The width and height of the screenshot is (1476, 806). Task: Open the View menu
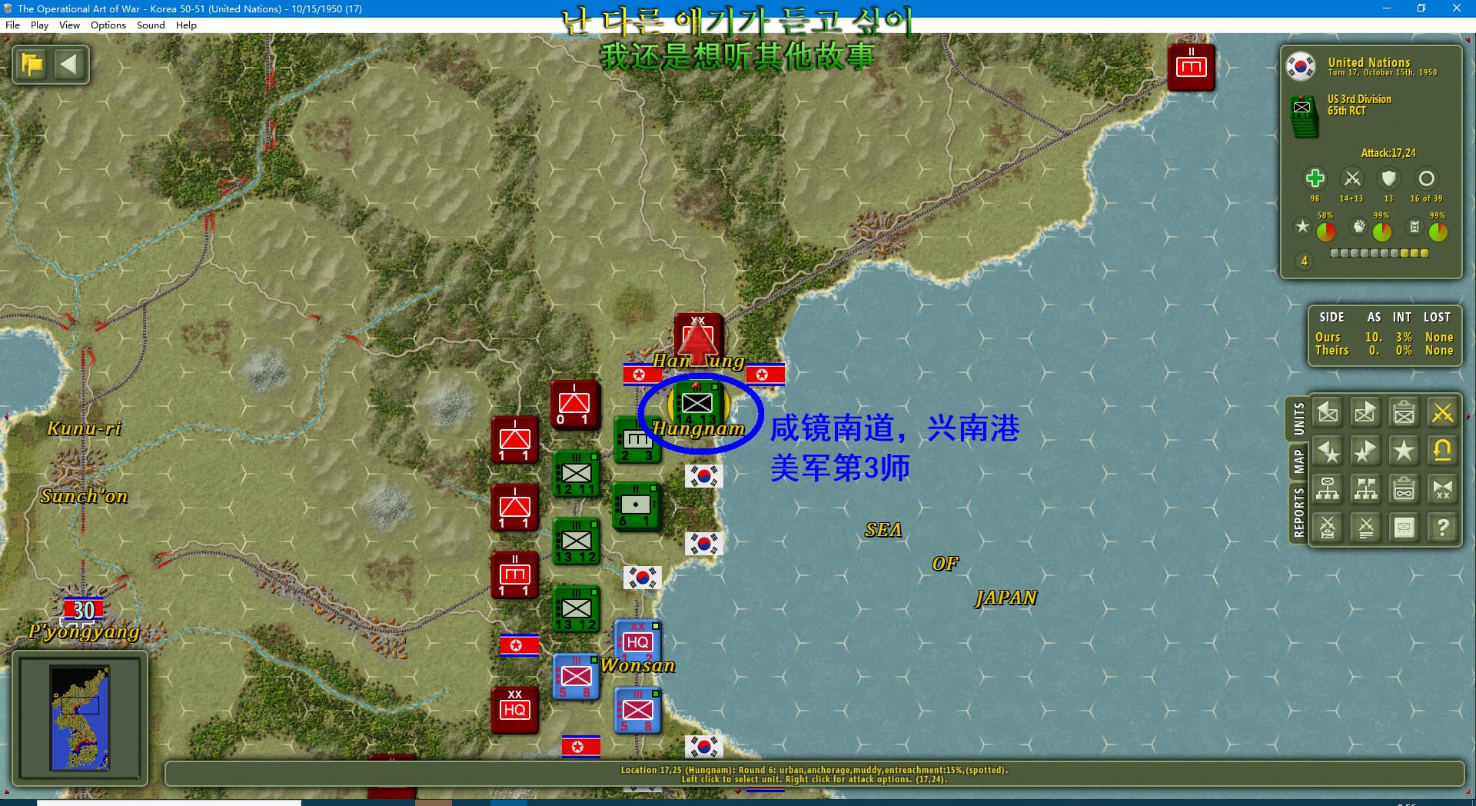[x=69, y=25]
